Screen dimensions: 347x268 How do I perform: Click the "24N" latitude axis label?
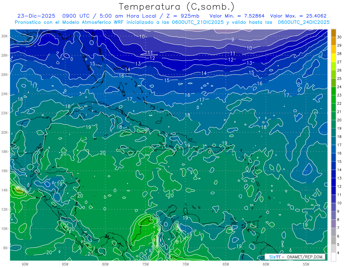coord(5,94)
